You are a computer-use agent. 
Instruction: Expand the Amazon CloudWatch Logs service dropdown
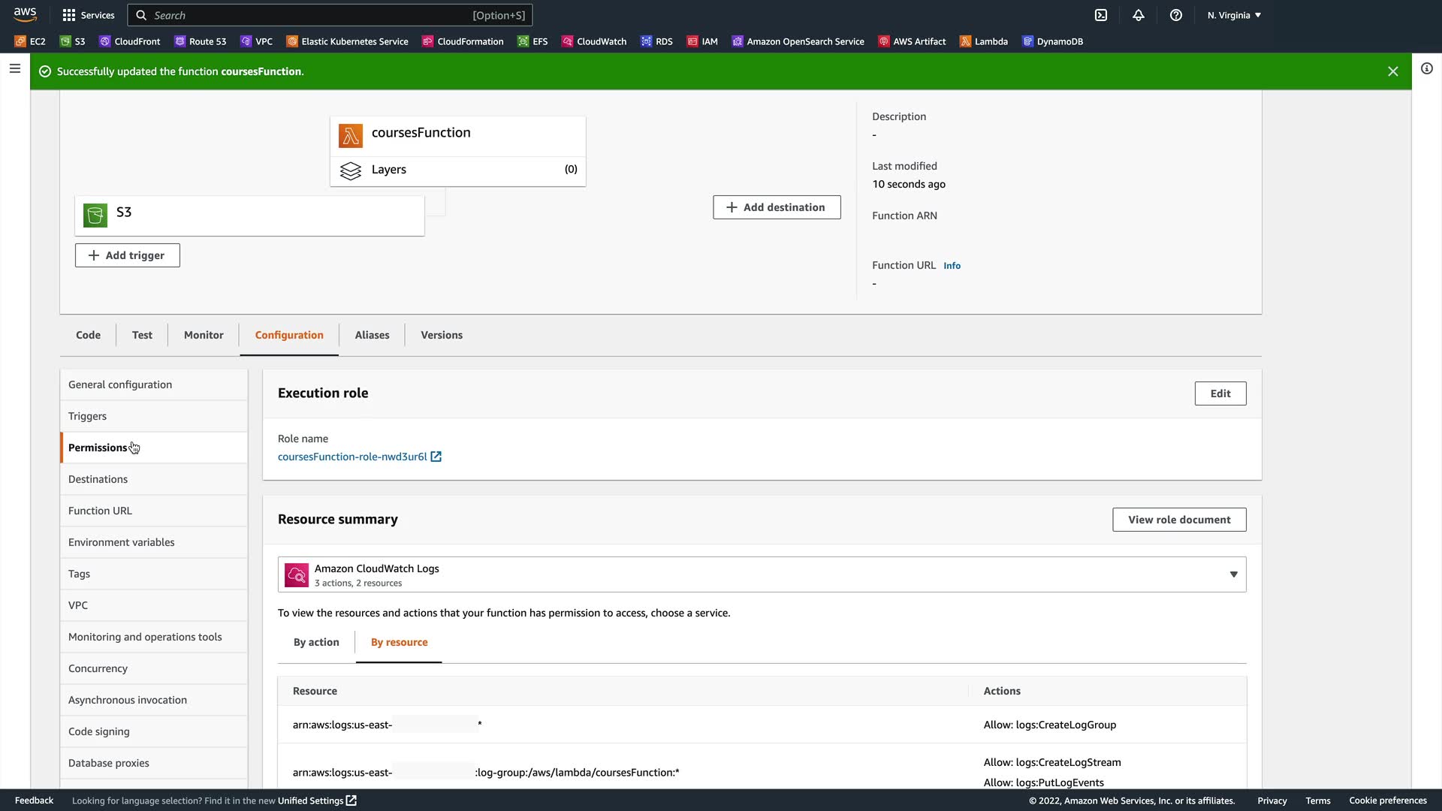pyautogui.click(x=1232, y=574)
